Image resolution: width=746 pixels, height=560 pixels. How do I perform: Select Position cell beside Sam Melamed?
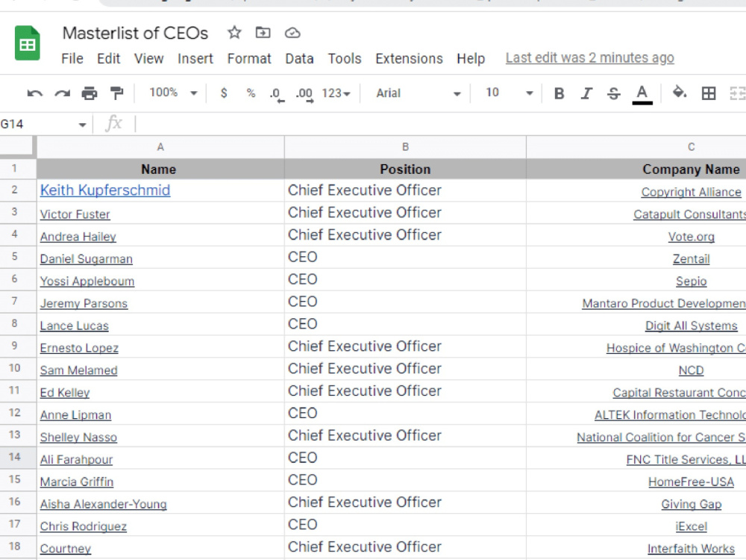click(405, 369)
